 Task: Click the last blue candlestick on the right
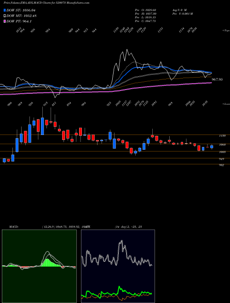click(x=212, y=147)
